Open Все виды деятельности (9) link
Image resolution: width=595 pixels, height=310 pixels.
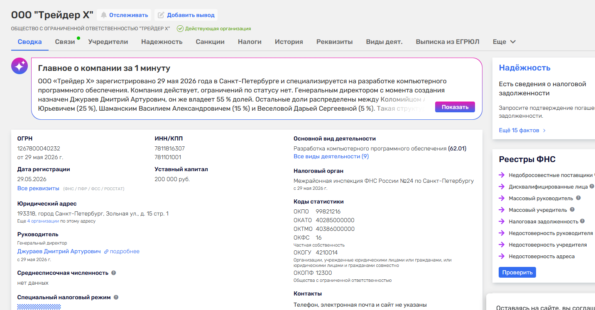click(x=331, y=156)
